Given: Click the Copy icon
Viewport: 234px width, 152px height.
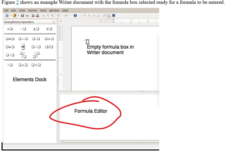Looking at the screenshot, I should pos(48,16).
